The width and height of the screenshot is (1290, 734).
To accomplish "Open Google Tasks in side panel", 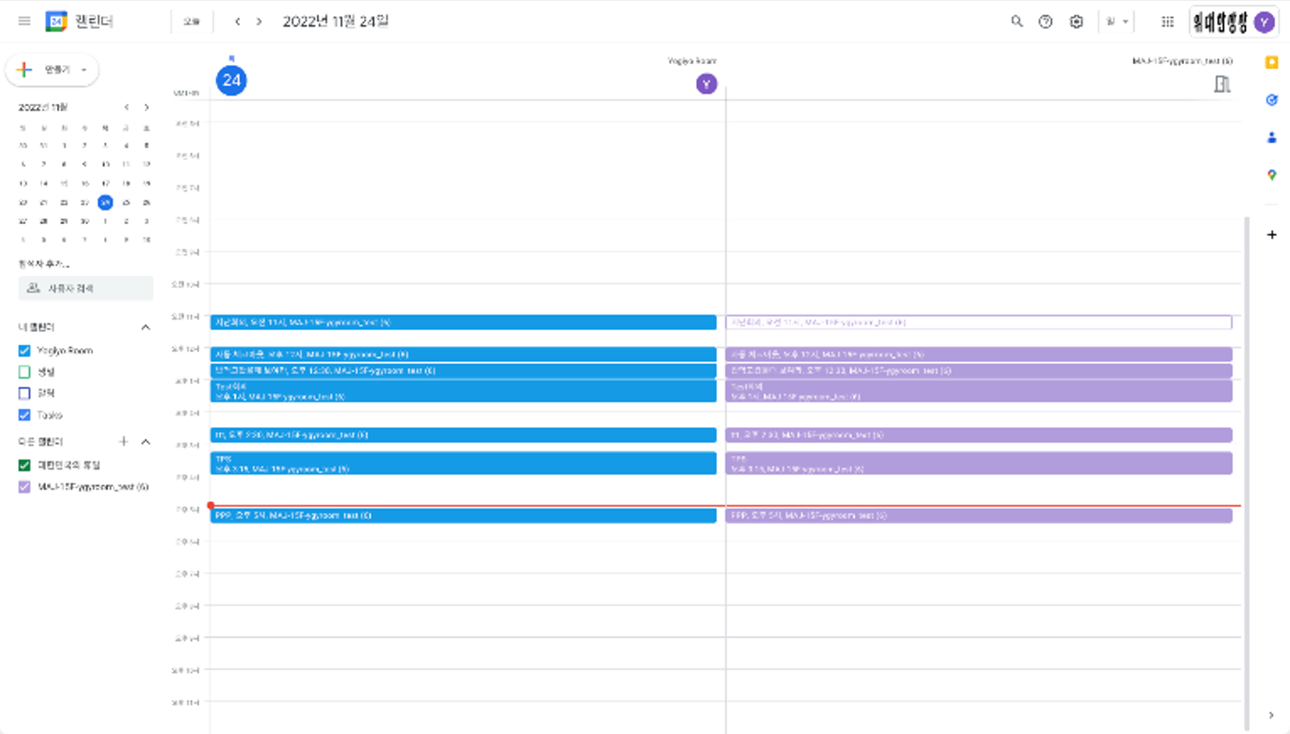I will [1272, 100].
